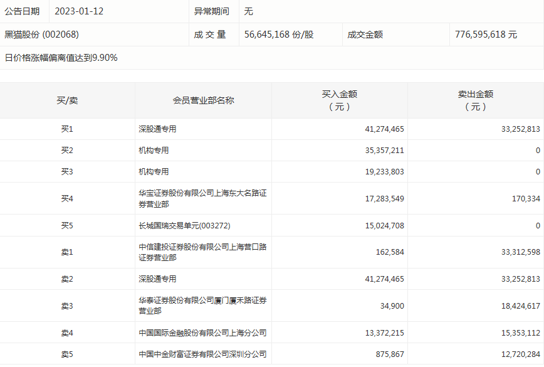The width and height of the screenshot is (544, 367).
Task: Select the 卖5 row label
Action: (x=67, y=354)
